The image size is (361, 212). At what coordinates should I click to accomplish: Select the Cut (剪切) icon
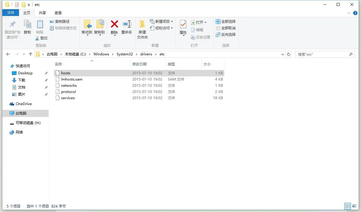[42, 38]
